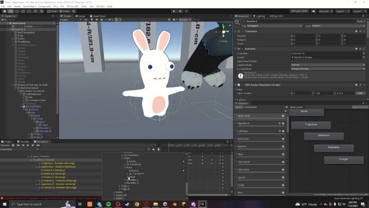Viewport: 369px width, 208px height.
Task: Select the Rotate tool in the toolbar
Action: point(17,11)
